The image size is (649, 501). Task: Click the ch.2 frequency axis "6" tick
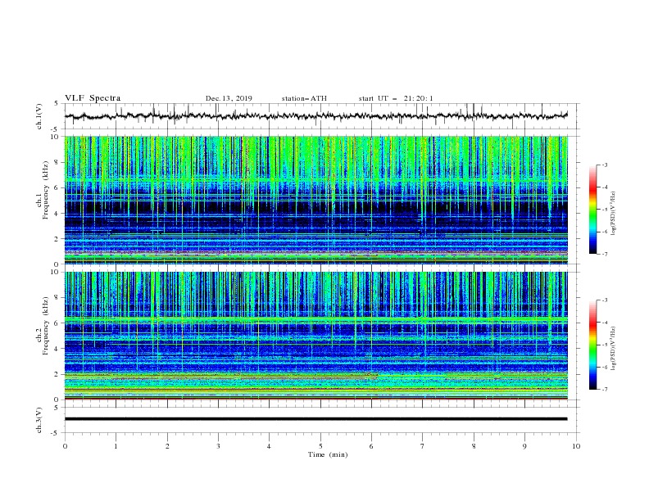click(57, 323)
